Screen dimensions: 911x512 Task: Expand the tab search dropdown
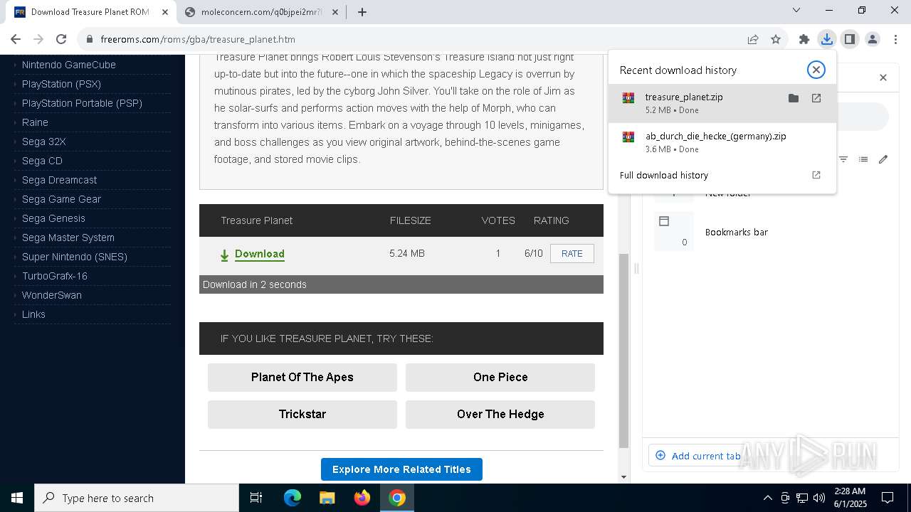click(x=796, y=10)
